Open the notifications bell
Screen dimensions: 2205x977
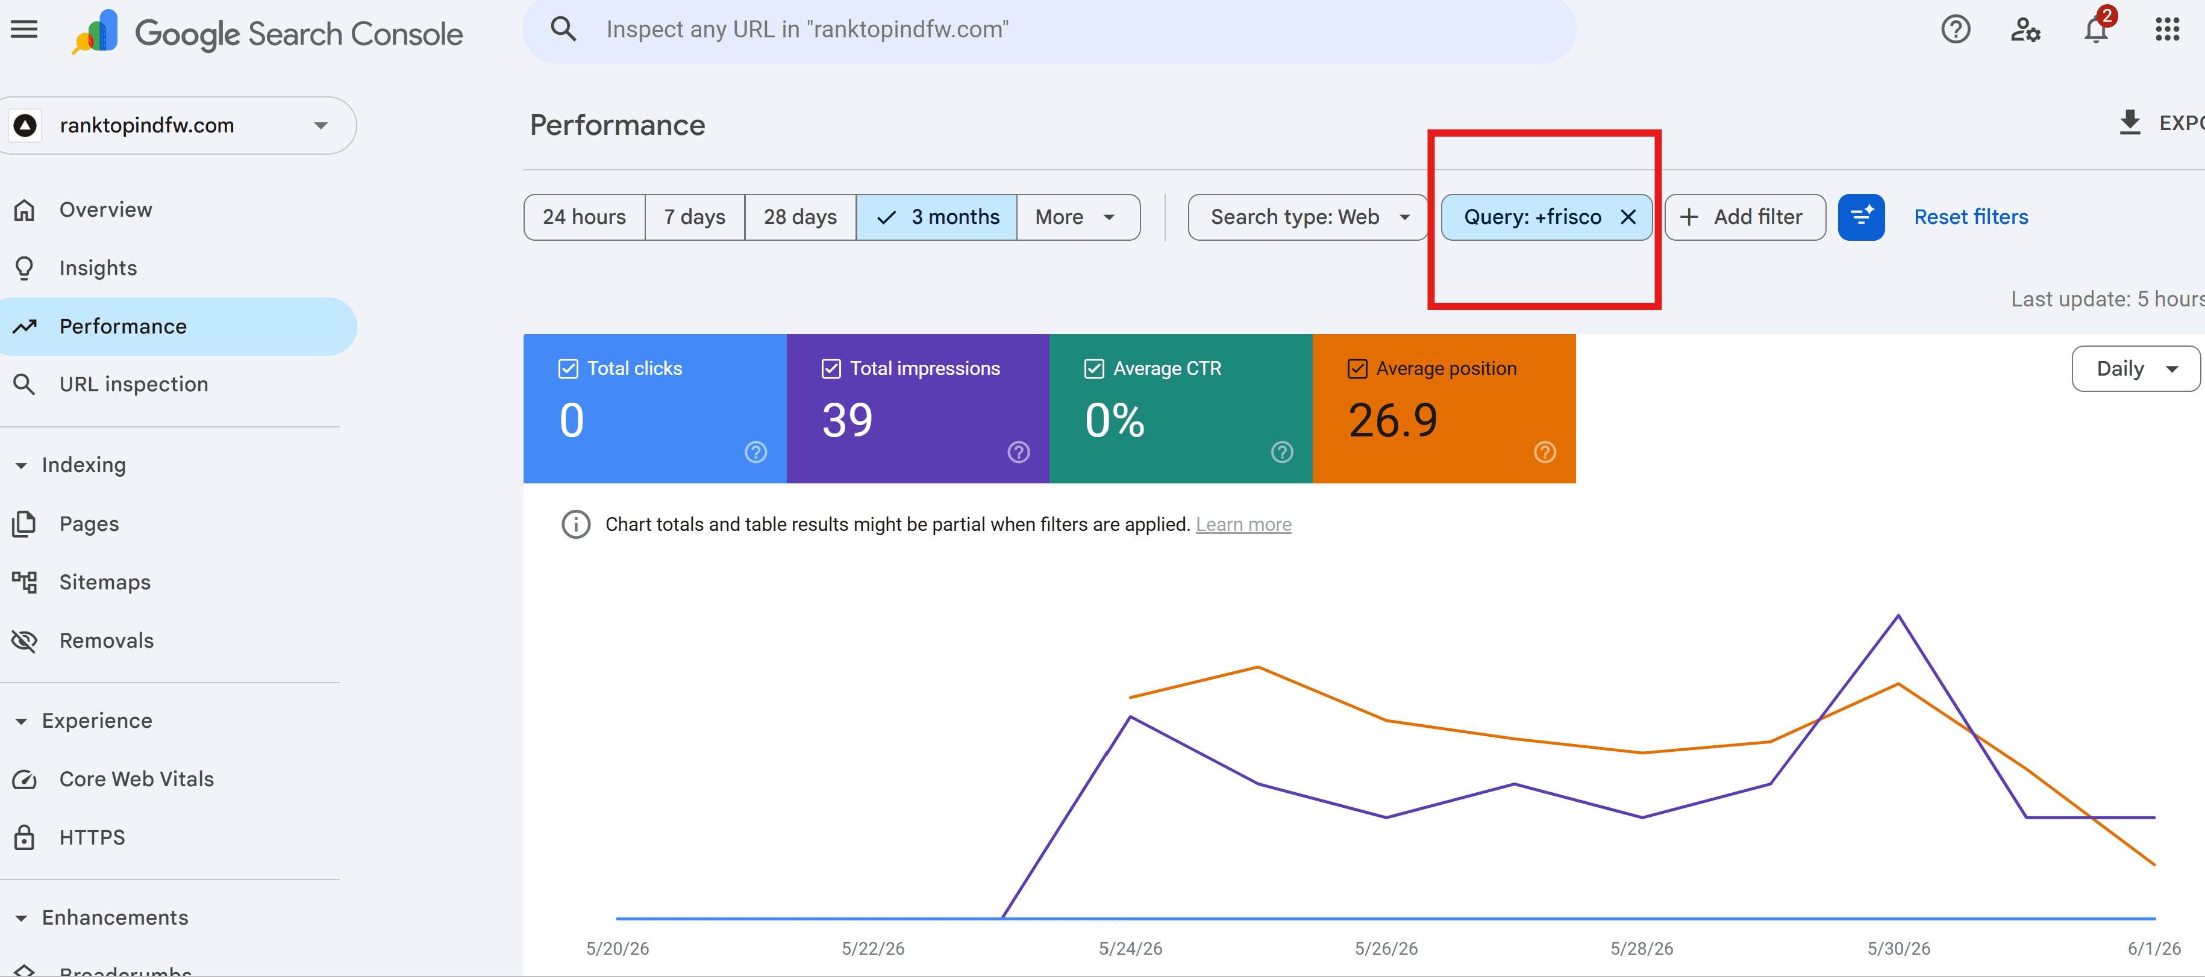(x=2097, y=30)
